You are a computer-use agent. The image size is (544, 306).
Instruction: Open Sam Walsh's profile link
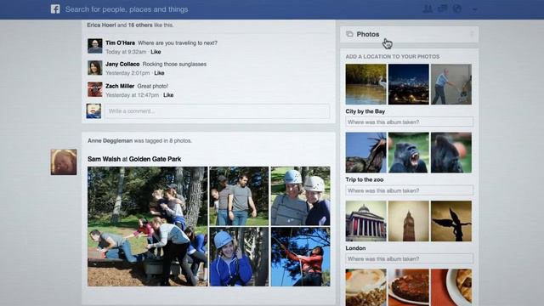(x=104, y=159)
